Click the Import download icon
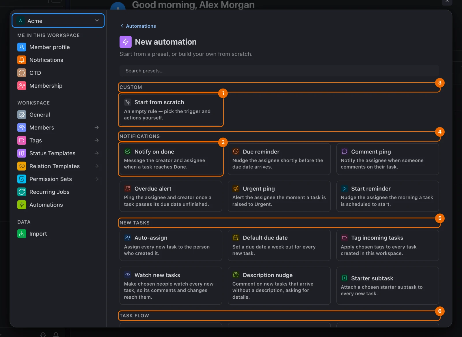The height and width of the screenshot is (337, 462). coord(22,234)
